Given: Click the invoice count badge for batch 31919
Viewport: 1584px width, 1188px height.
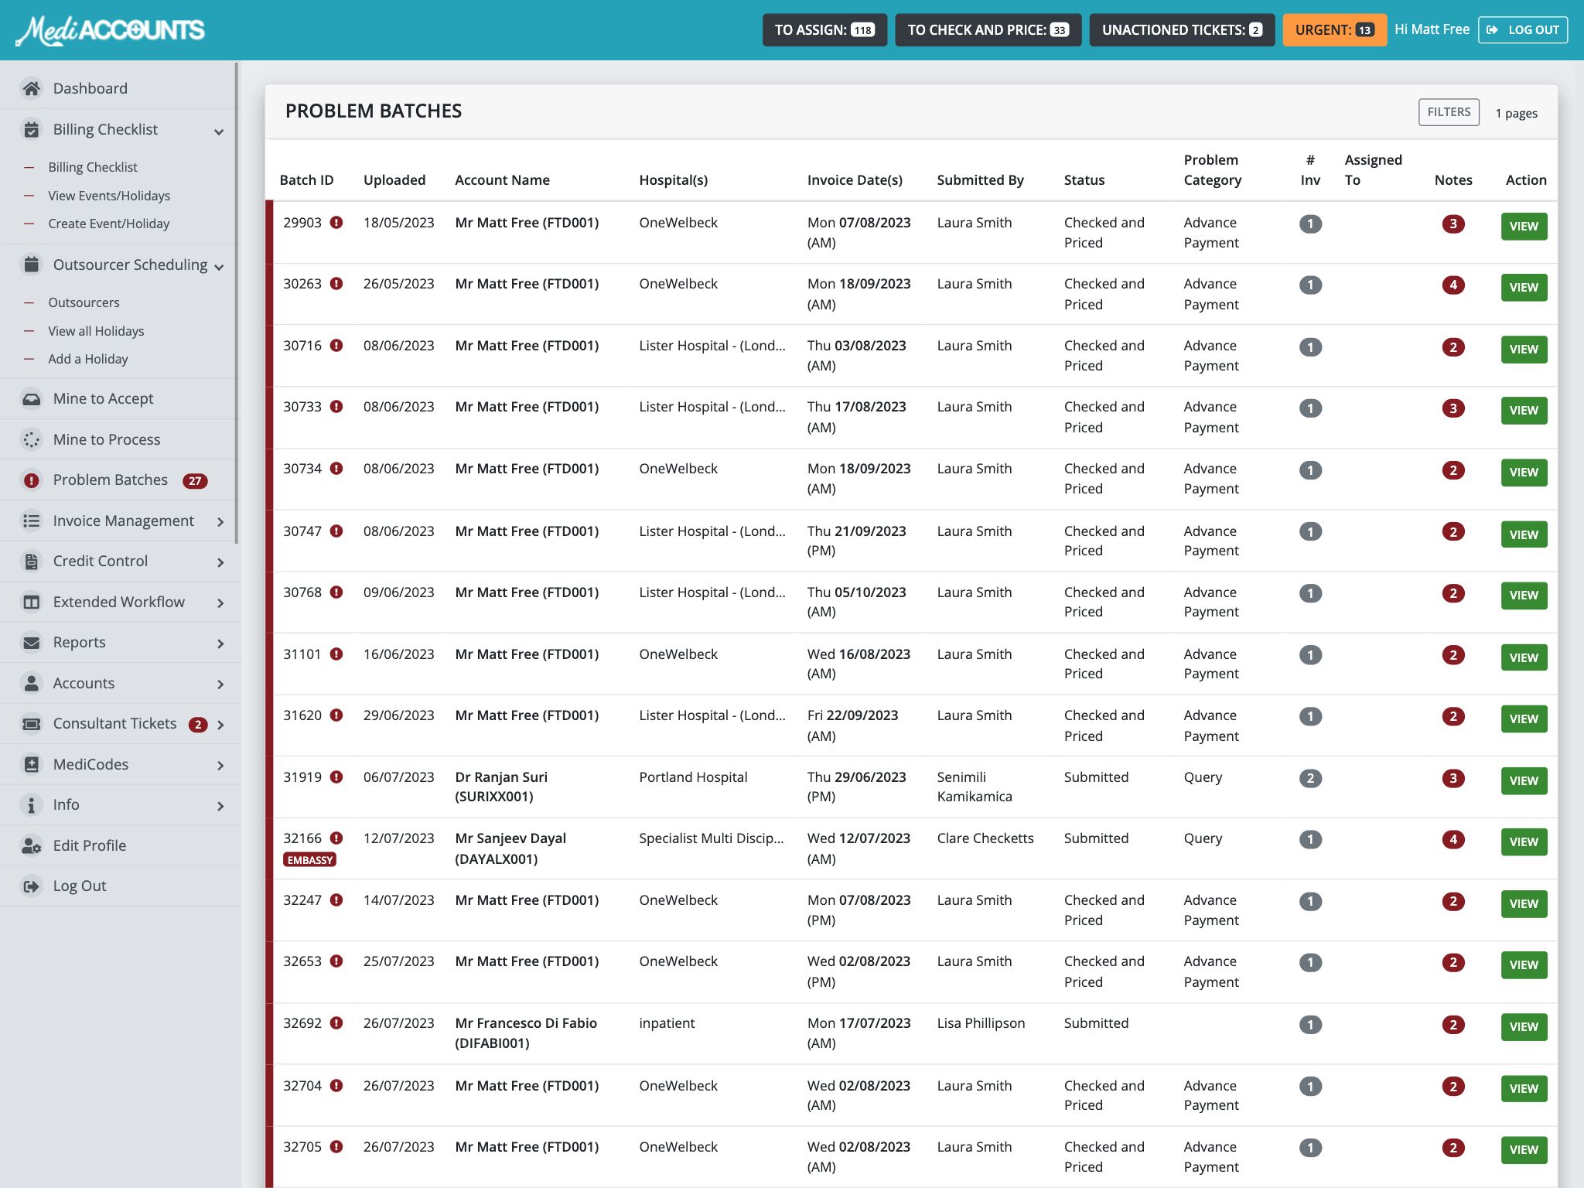Looking at the screenshot, I should pos(1309,778).
